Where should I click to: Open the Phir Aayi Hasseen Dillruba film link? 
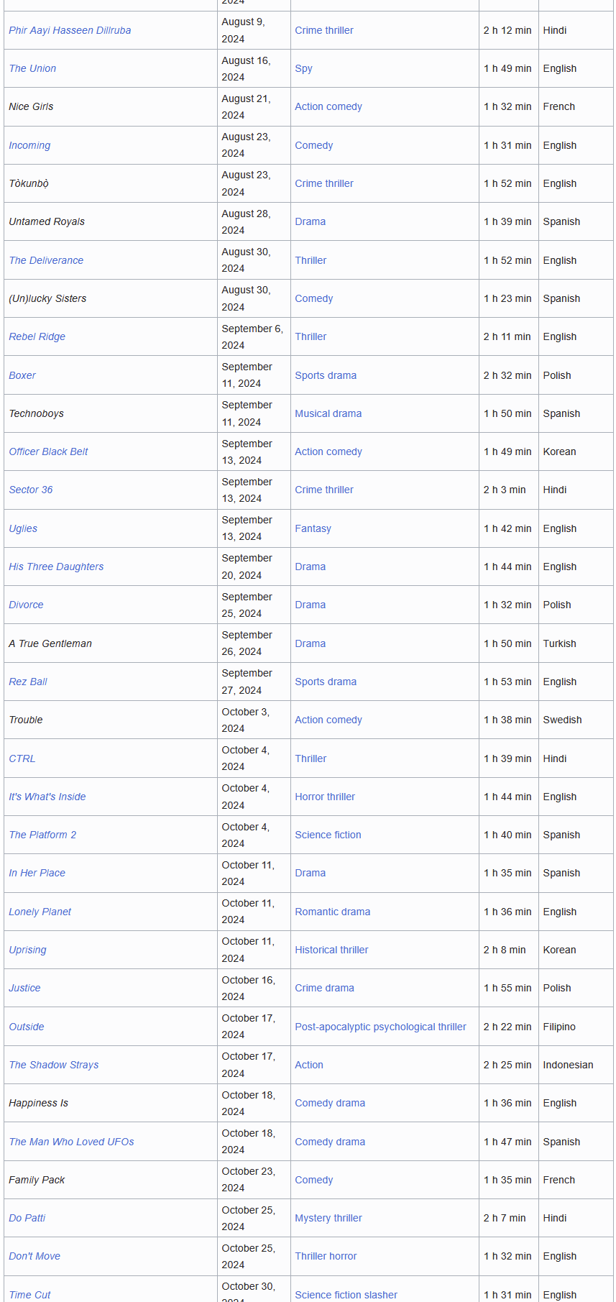coord(70,30)
